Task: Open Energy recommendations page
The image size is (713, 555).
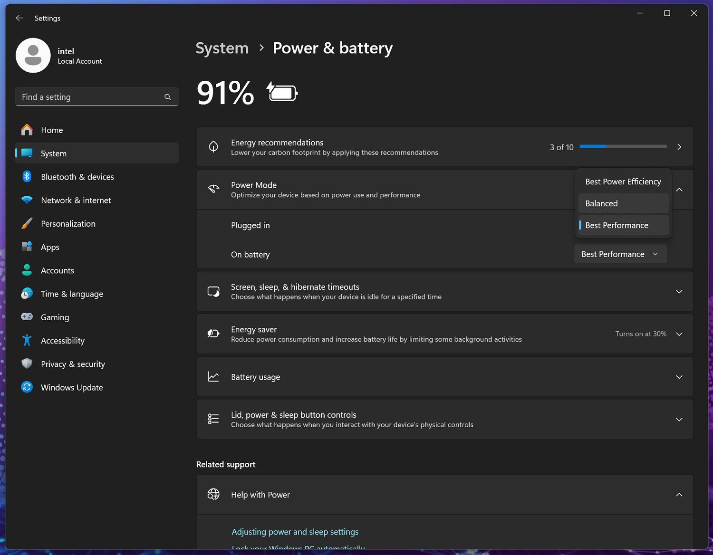Action: point(679,147)
